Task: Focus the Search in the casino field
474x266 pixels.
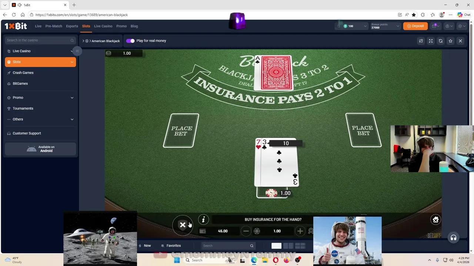Action: [x=40, y=40]
